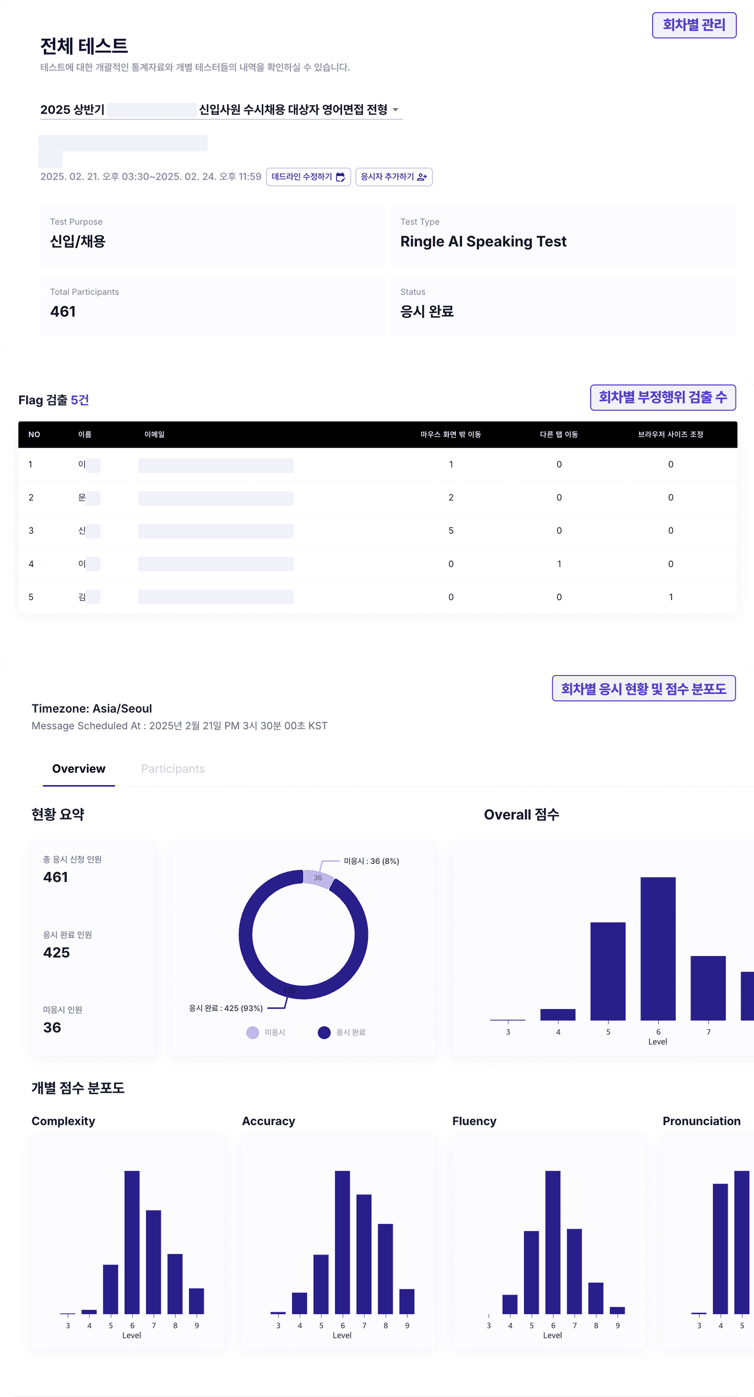Viewport: 754px width, 1397px height.
Task: Expand the 2025 상반기 test title selector
Action: point(221,110)
